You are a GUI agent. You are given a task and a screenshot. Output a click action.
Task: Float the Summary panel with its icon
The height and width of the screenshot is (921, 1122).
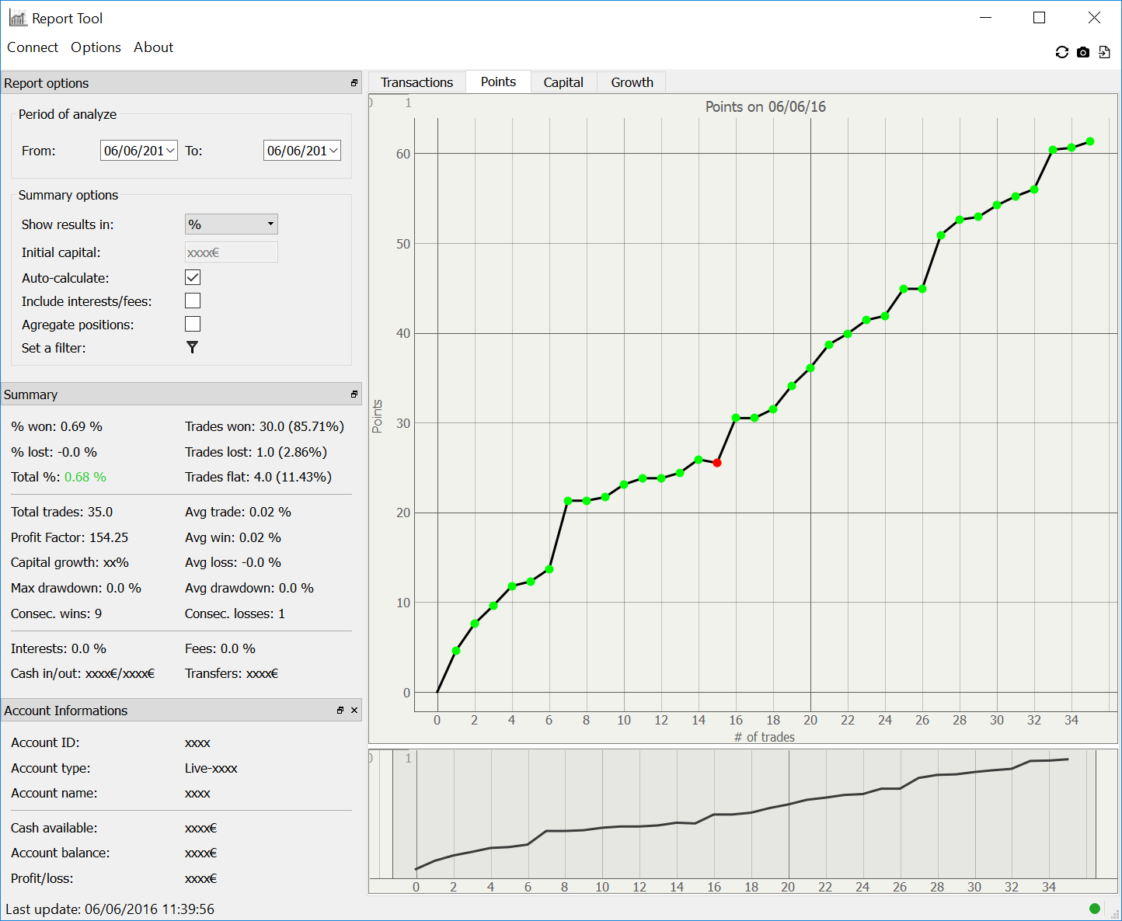[x=354, y=394]
